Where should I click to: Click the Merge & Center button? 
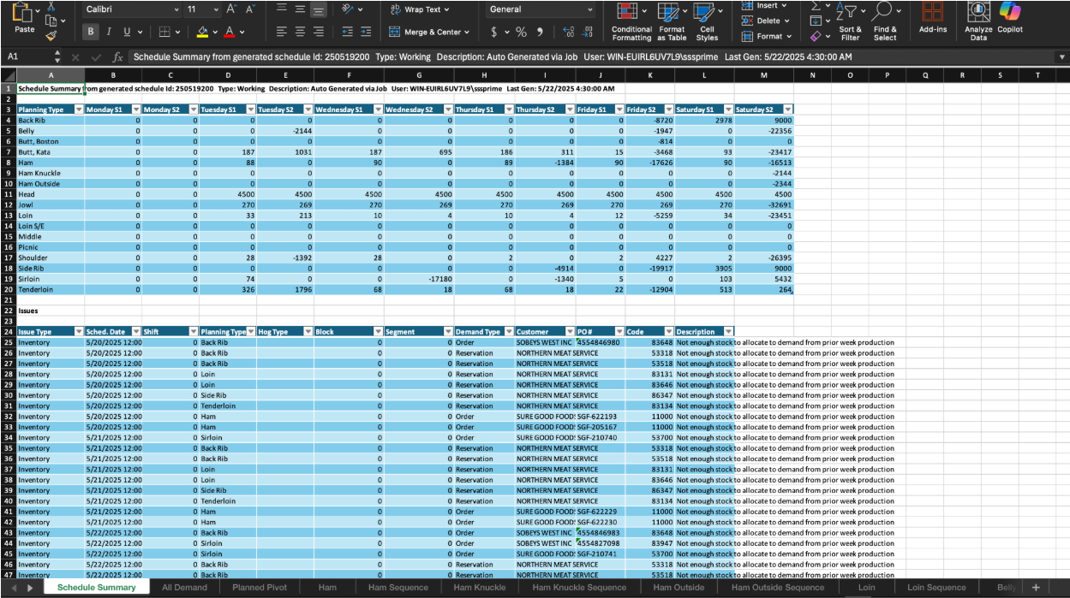[x=429, y=32]
